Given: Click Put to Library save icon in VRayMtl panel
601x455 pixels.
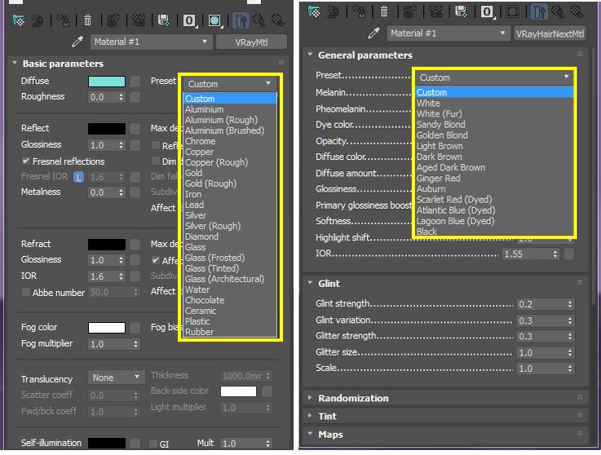Looking at the screenshot, I should [x=164, y=20].
